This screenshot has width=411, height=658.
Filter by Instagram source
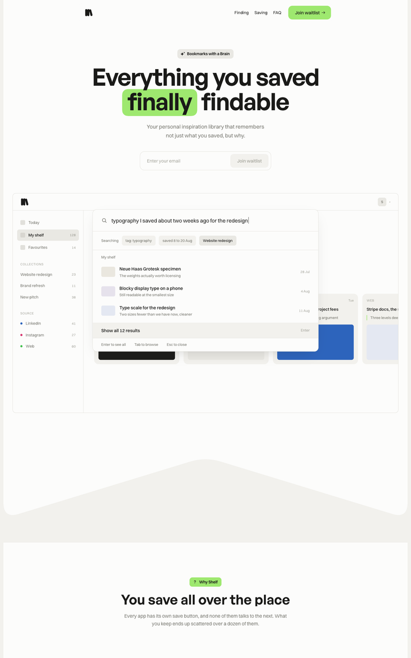(x=48, y=335)
